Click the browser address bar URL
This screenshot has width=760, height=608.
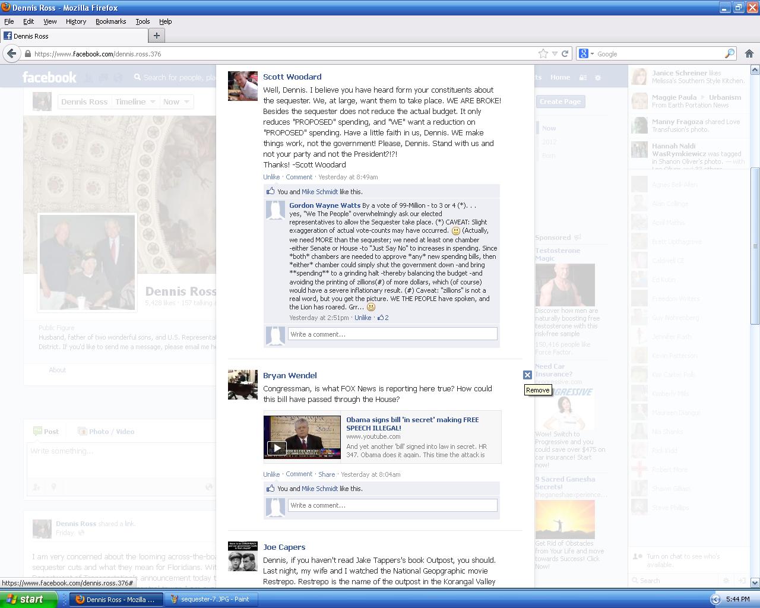click(x=98, y=53)
